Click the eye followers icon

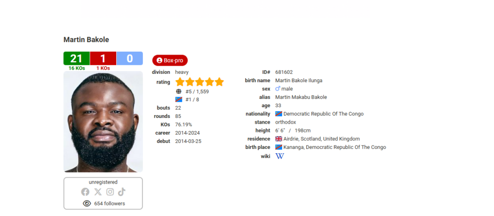[87, 204]
